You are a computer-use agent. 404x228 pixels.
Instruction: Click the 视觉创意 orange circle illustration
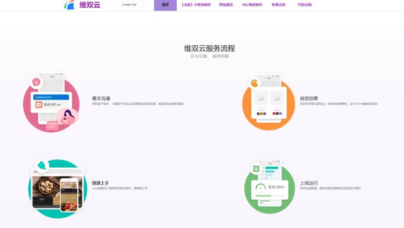(269, 103)
